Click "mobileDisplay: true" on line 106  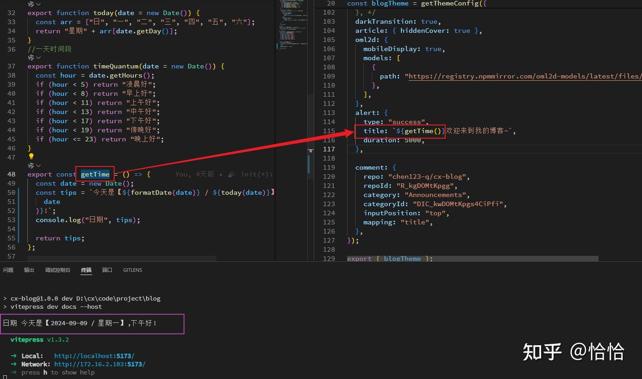click(402, 49)
